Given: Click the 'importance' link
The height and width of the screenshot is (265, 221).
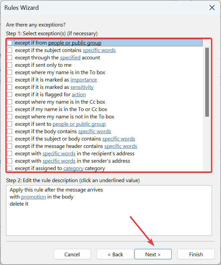Looking at the screenshot, I should click(x=84, y=80).
